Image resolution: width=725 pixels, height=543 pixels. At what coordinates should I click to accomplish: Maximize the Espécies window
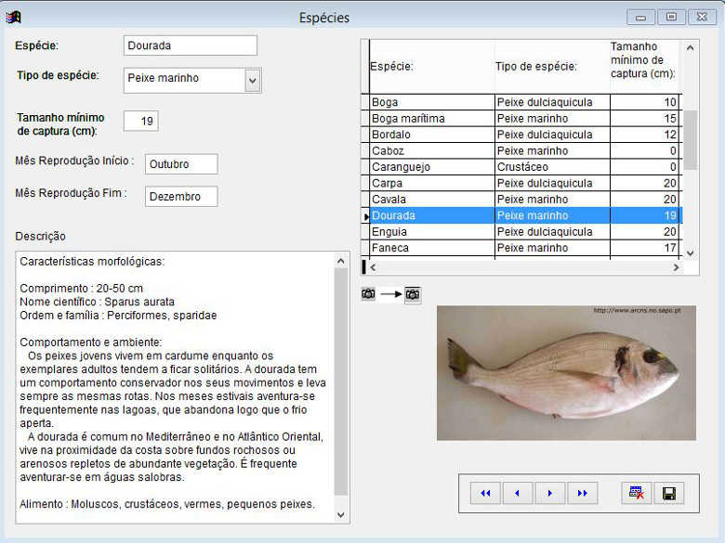click(671, 17)
